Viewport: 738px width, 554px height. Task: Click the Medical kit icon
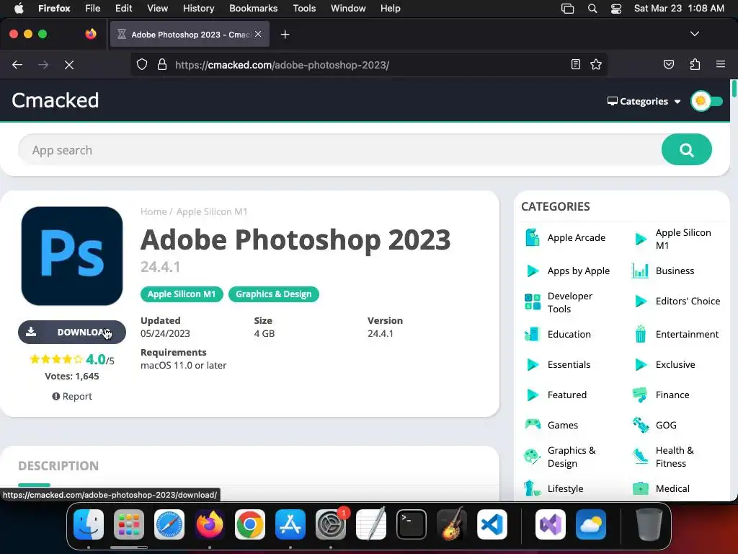point(640,488)
